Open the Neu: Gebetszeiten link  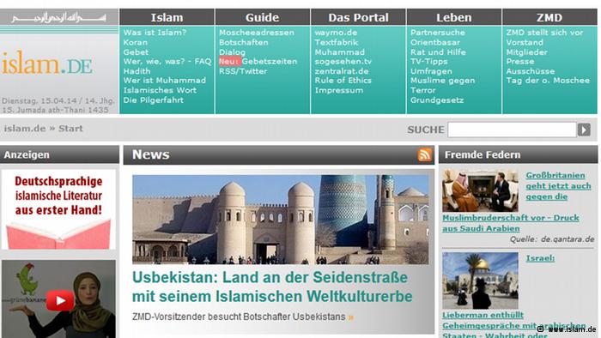258,61
